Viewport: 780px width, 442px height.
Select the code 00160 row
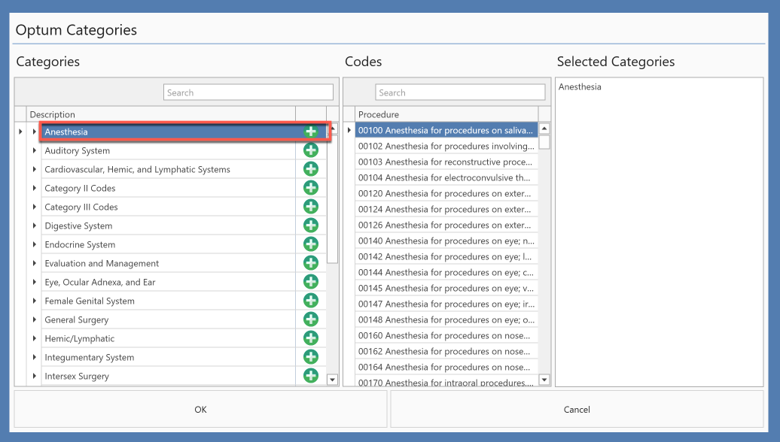pos(446,336)
